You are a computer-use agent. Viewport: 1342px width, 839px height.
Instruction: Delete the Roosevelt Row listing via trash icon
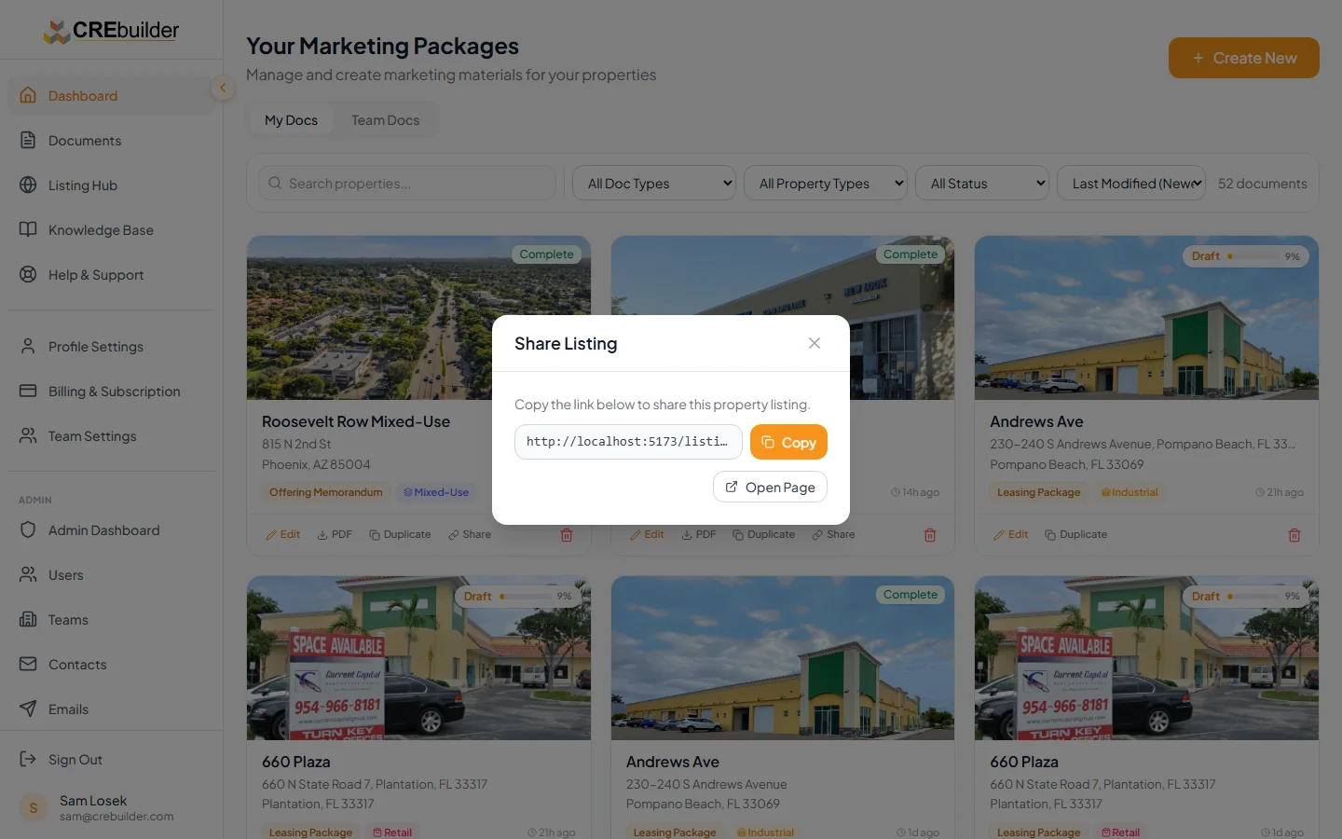pyautogui.click(x=566, y=535)
